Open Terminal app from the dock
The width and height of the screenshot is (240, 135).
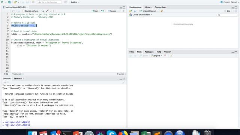(x=66, y=133)
